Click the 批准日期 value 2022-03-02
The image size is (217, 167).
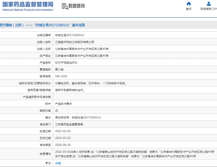(x=63, y=131)
